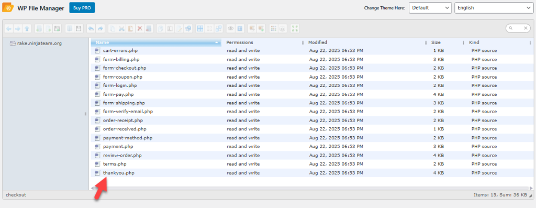Go up to parent folder
This screenshot has width=536, height=208.
click(27, 28)
